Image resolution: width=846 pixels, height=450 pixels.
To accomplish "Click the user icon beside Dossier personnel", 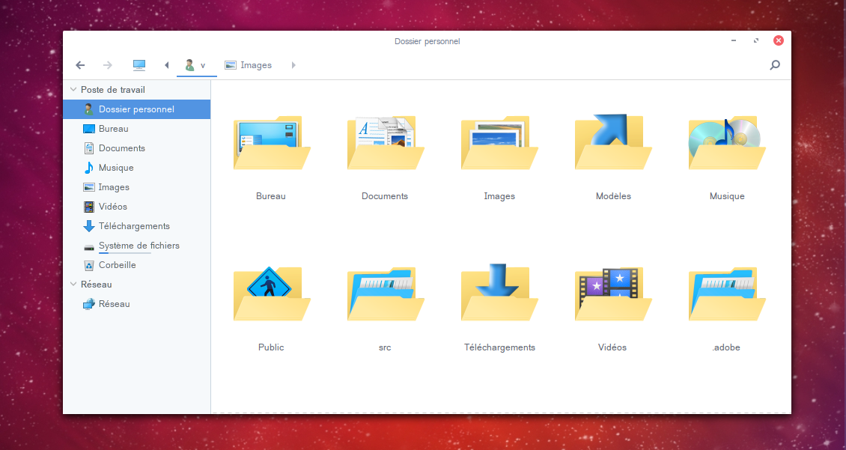I will pos(89,109).
